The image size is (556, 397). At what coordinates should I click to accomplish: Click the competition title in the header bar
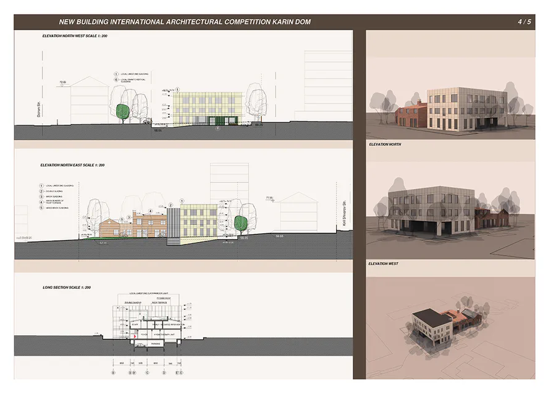tap(185, 22)
